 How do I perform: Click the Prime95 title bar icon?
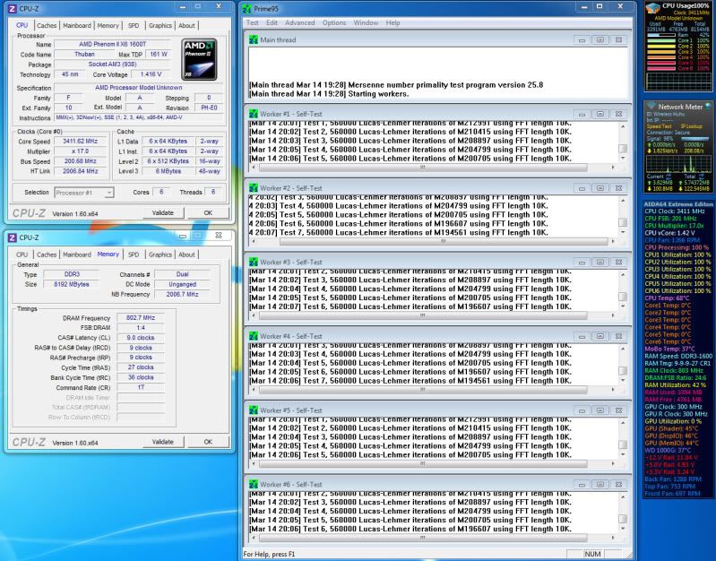[x=248, y=7]
